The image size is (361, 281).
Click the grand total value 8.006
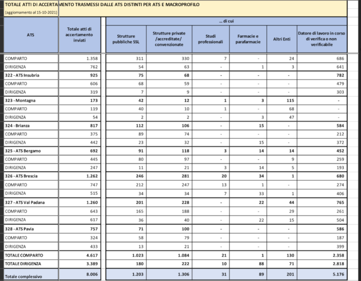click(x=92, y=274)
